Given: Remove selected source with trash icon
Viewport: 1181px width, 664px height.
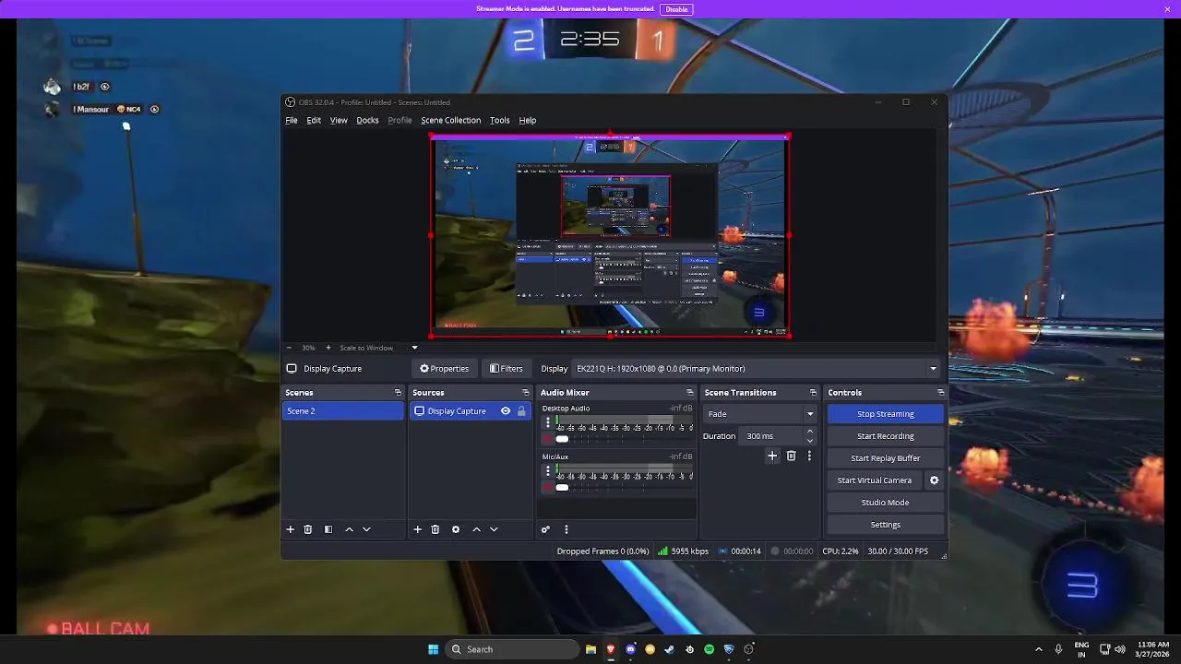Looking at the screenshot, I should click(435, 529).
